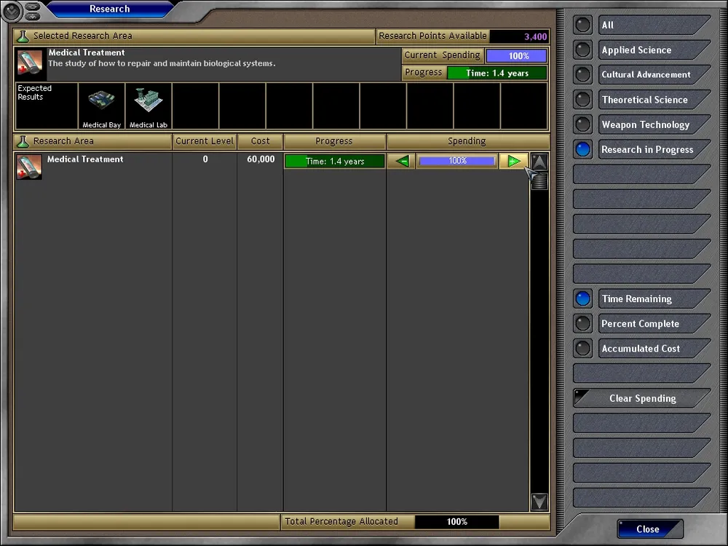Filter by Cultural Advancement label button
728x546 pixels.
coord(654,74)
